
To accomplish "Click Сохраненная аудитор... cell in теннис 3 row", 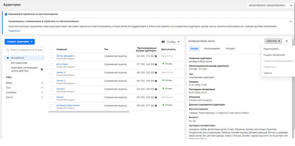I will (x=116, y=81).
